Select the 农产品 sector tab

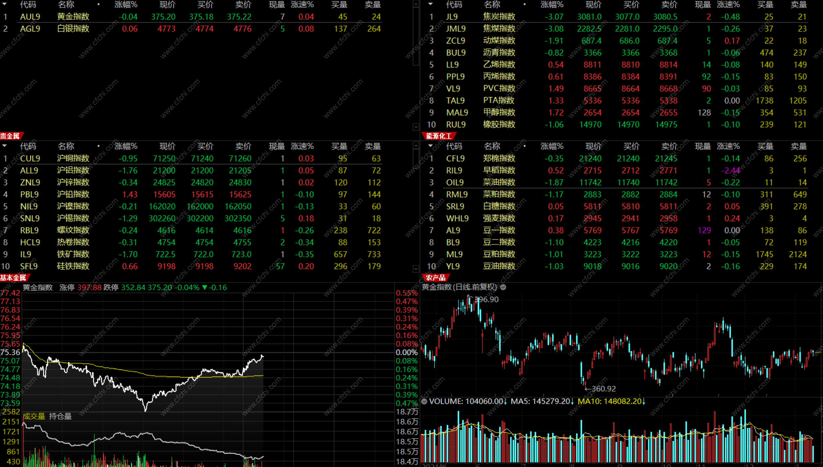tap(436, 278)
